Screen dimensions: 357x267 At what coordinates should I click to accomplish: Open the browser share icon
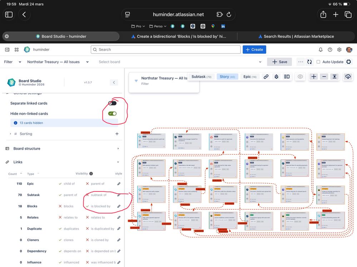[x=323, y=15]
